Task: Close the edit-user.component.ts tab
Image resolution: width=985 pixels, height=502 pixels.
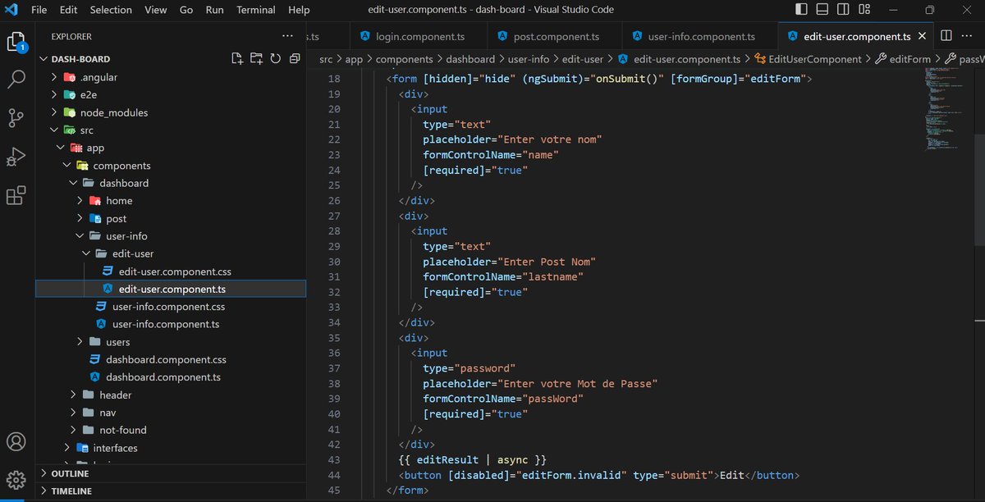Action: 923,36
